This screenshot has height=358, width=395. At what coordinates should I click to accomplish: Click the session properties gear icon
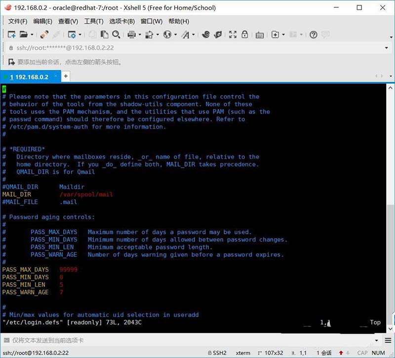[x=72, y=35]
